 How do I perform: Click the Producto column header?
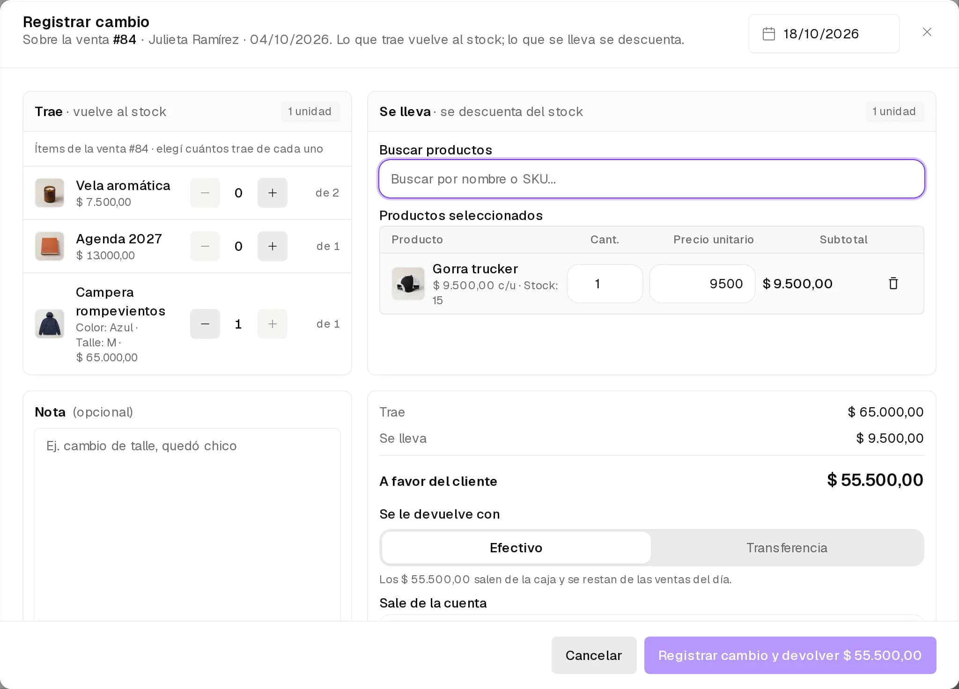417,240
